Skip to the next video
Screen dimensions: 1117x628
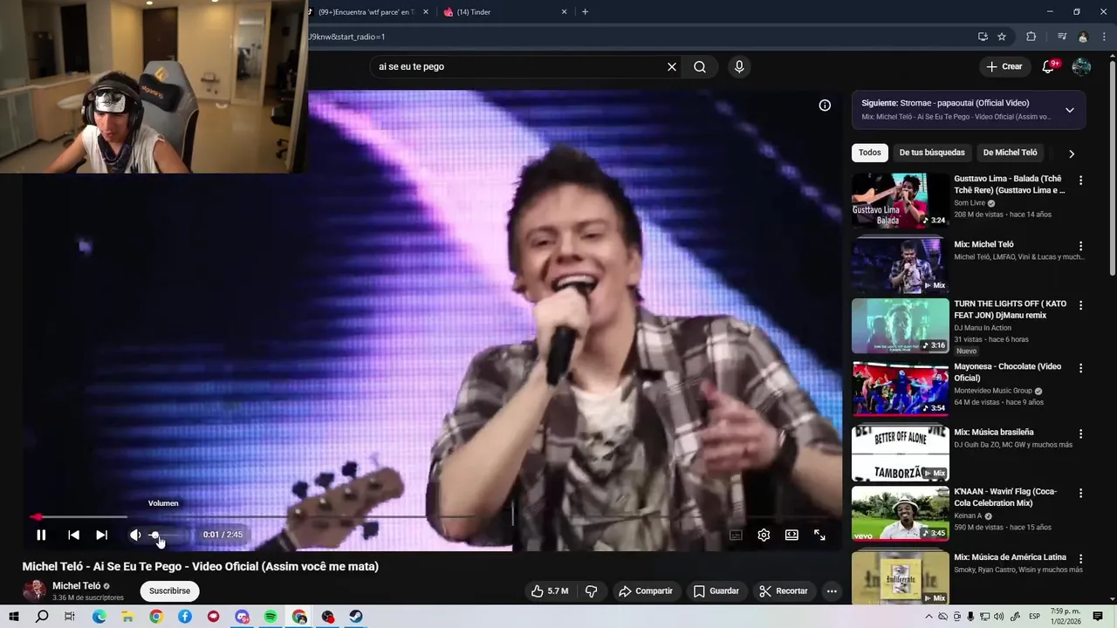click(101, 535)
